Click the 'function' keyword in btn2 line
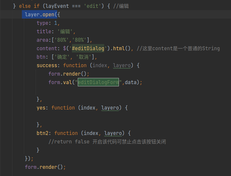 (x=66, y=133)
